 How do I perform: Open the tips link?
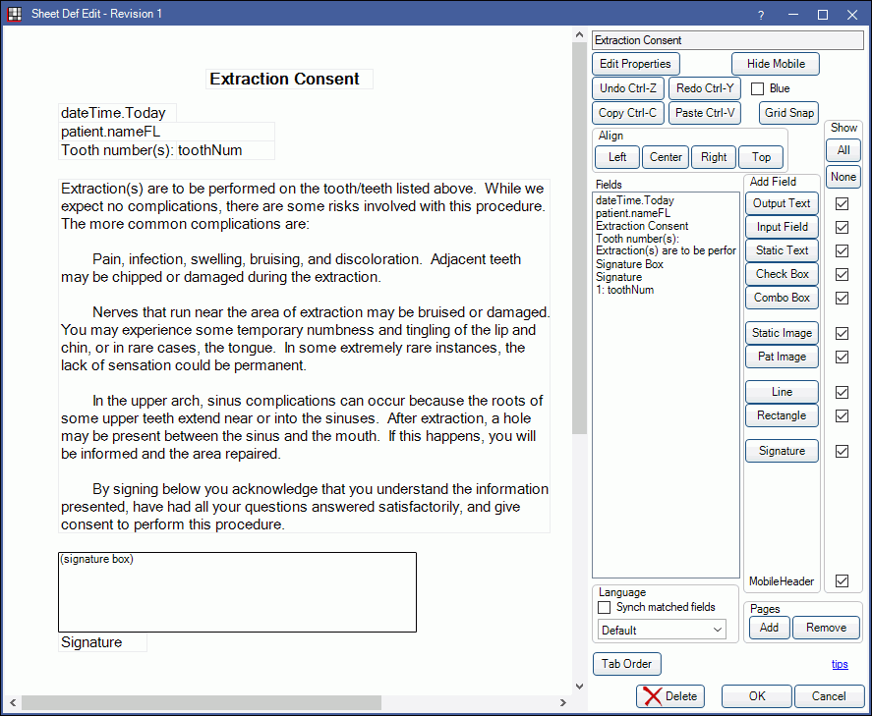pyautogui.click(x=840, y=664)
